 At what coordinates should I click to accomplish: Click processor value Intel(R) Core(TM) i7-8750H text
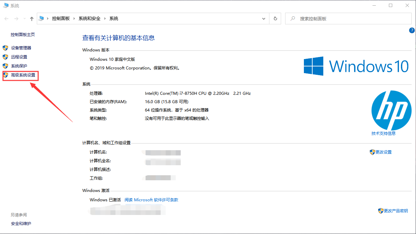pos(198,93)
